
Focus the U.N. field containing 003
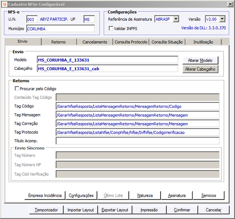[32, 19]
